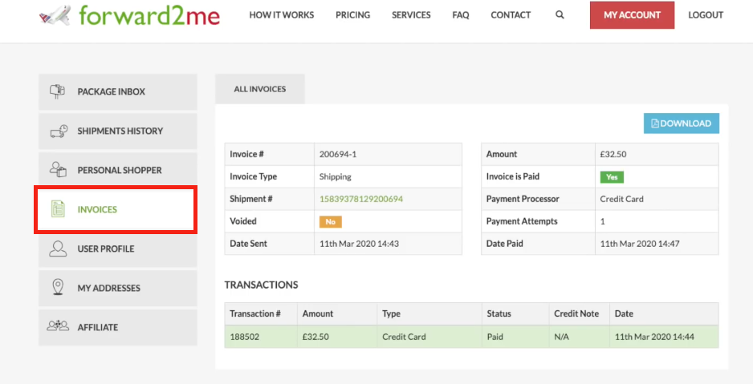Click the Invoices document icon

(x=58, y=209)
